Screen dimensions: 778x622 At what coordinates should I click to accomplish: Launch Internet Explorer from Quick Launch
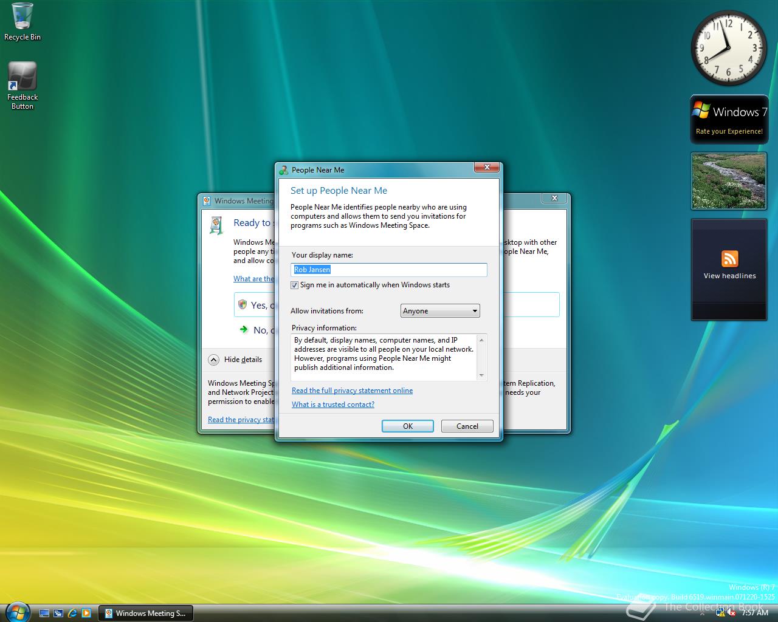click(72, 613)
